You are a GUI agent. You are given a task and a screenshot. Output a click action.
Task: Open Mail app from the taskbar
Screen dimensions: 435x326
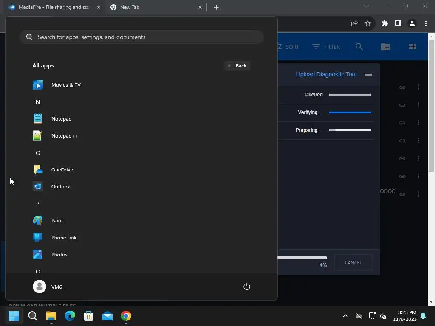tap(107, 316)
